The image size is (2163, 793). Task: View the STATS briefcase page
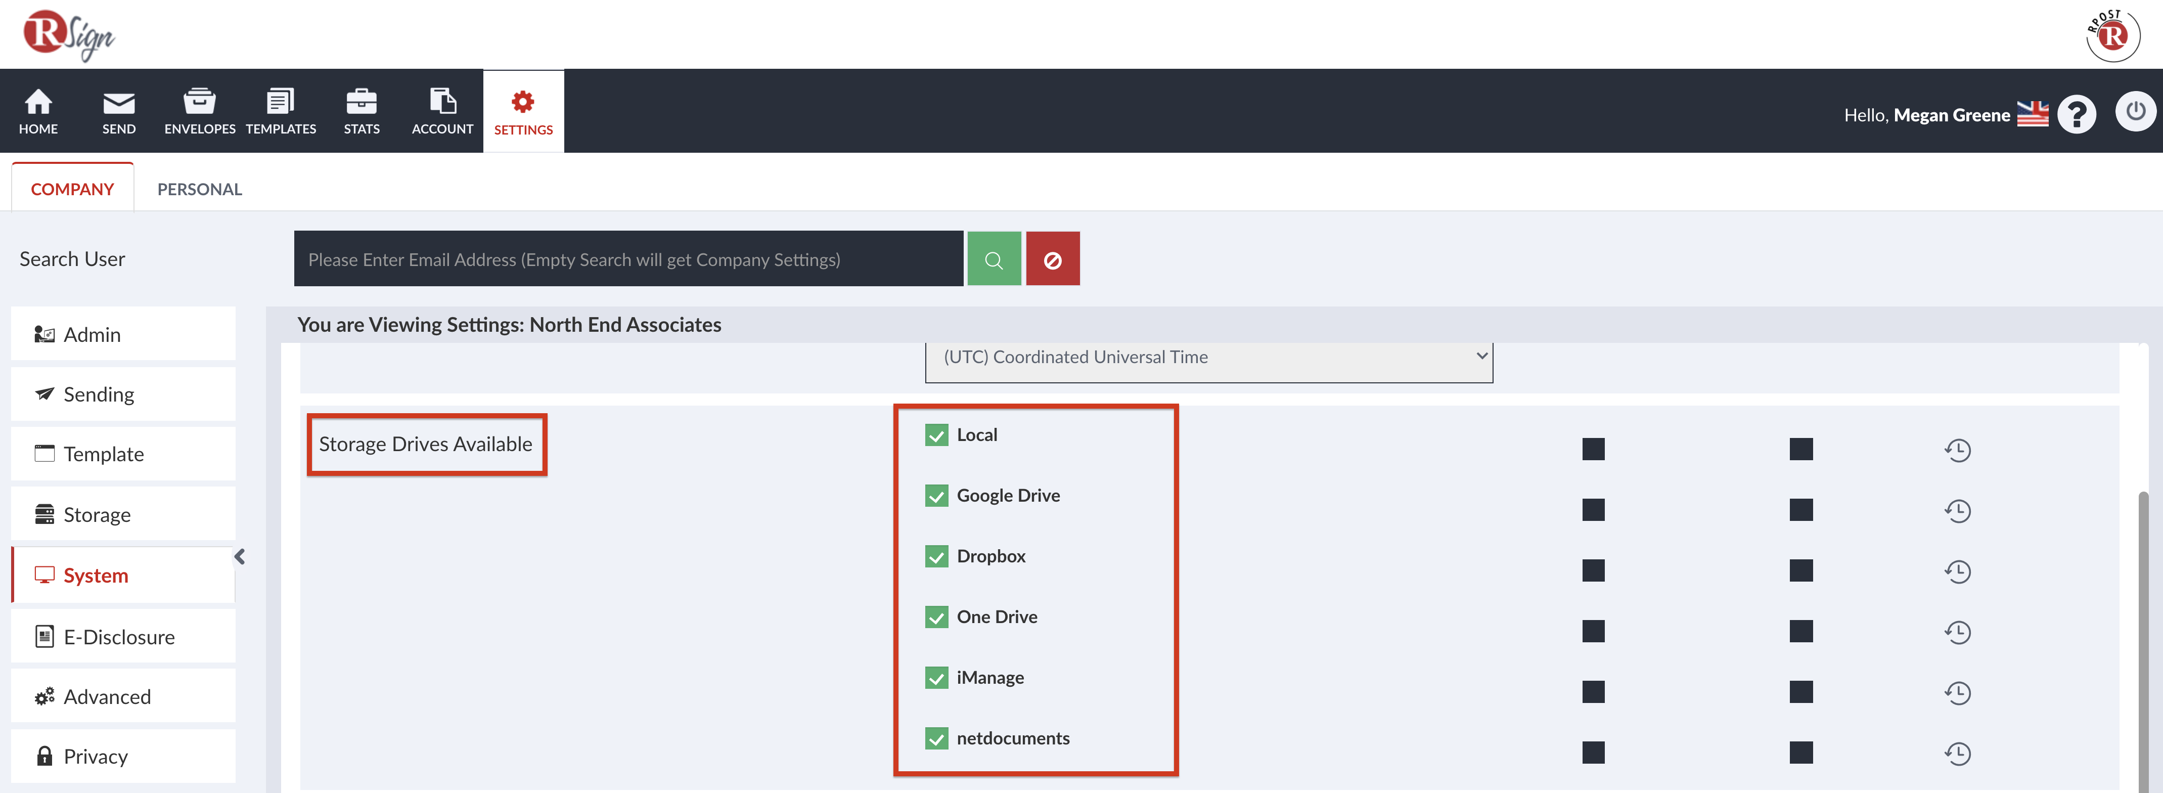(361, 111)
